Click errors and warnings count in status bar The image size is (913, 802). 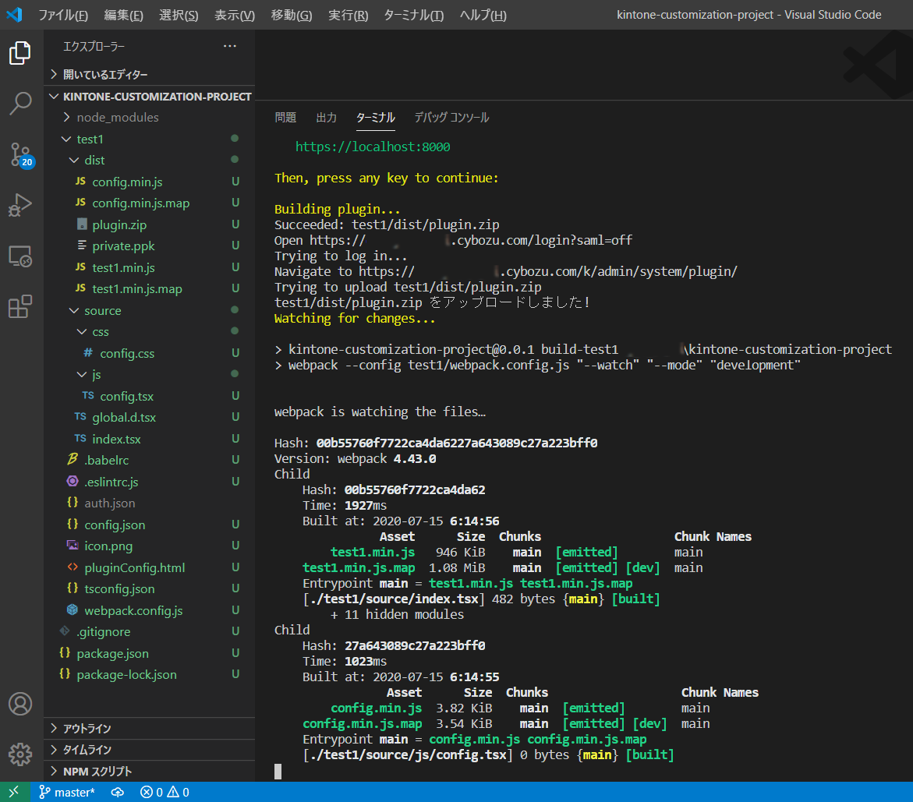point(165,793)
